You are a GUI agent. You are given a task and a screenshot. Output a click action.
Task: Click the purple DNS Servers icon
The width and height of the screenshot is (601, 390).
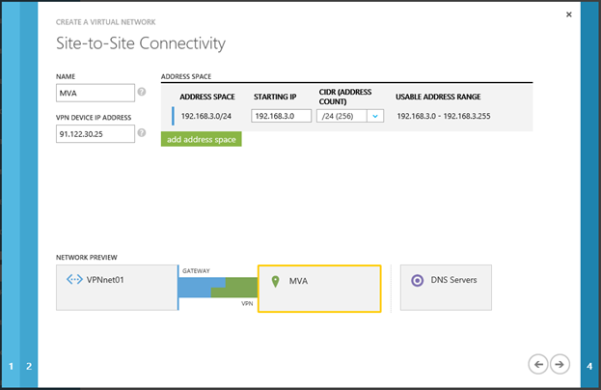tap(417, 281)
